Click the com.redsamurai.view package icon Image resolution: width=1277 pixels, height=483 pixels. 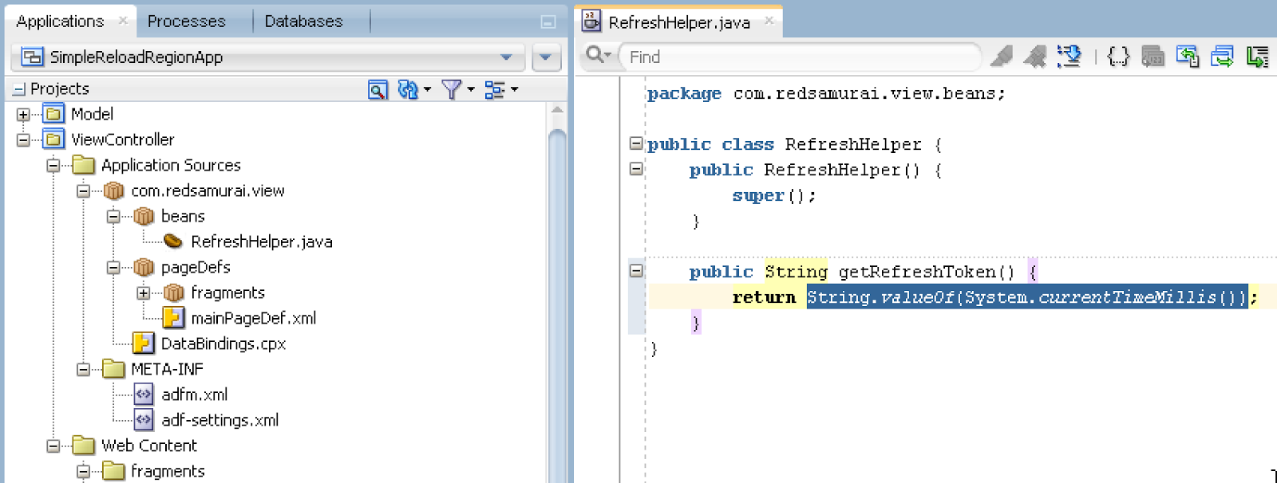tap(114, 190)
